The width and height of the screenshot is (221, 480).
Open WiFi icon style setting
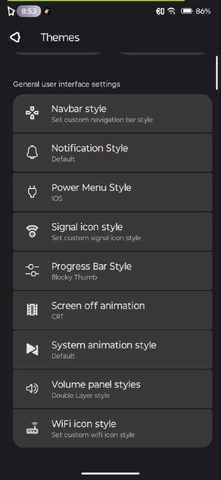point(113,428)
